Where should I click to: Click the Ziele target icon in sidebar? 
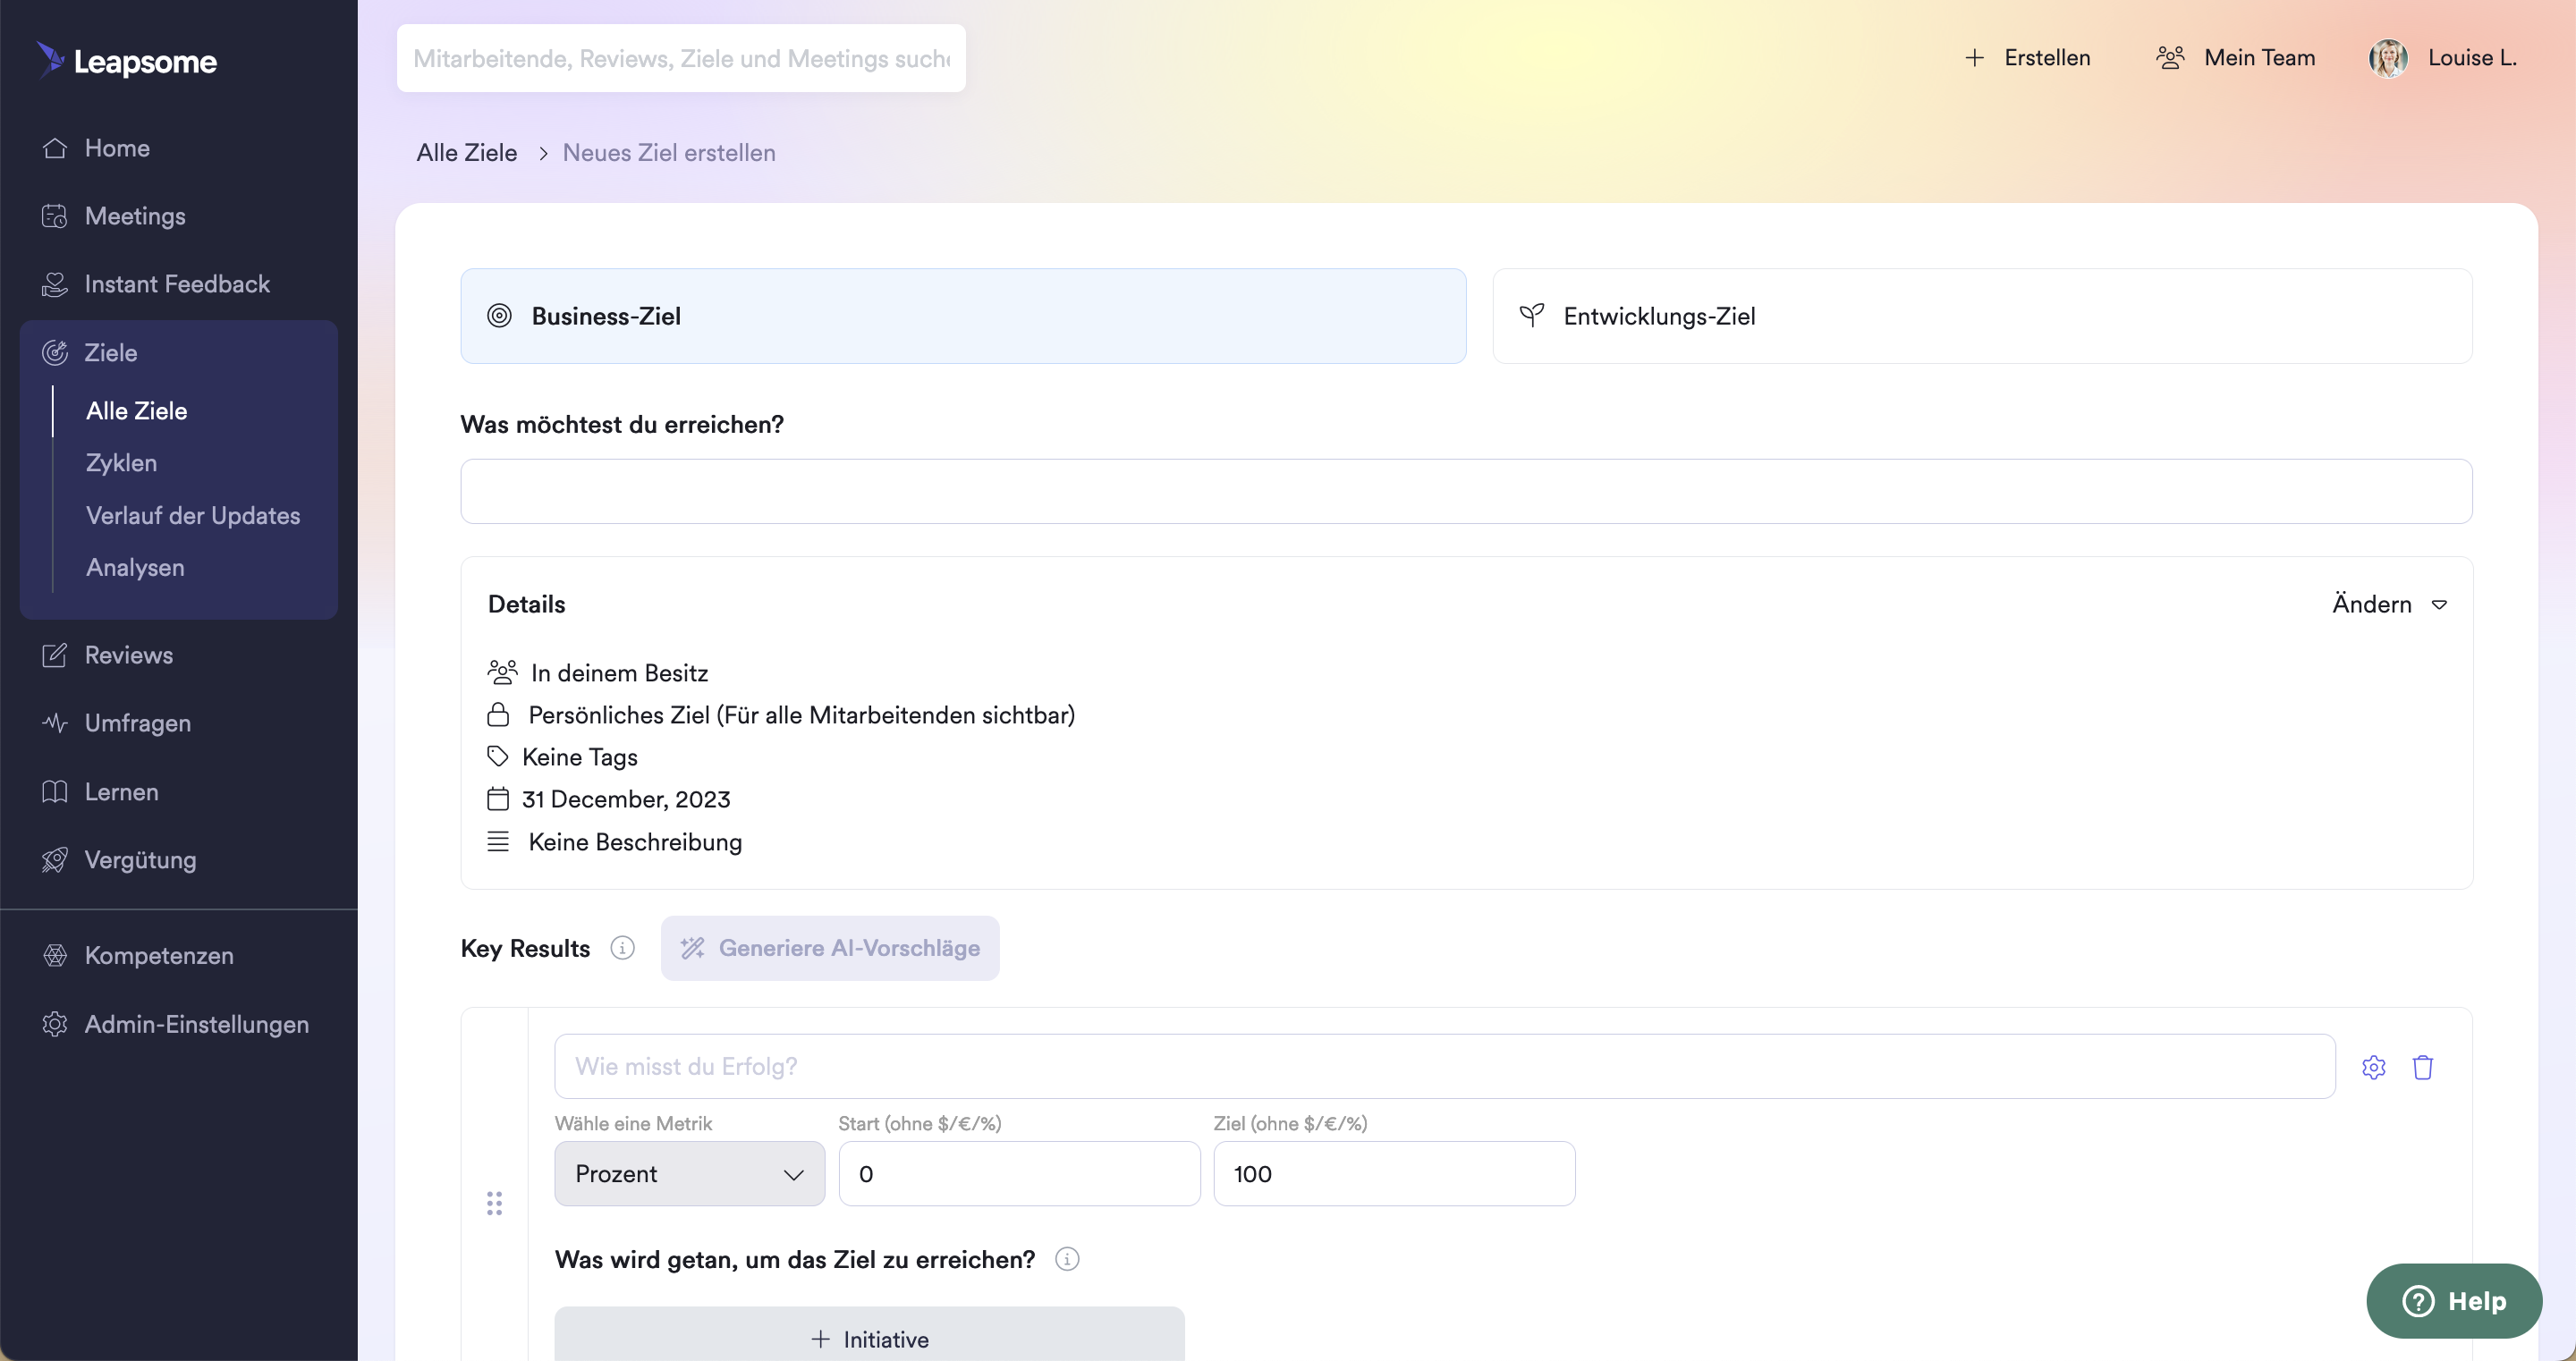coord(55,353)
